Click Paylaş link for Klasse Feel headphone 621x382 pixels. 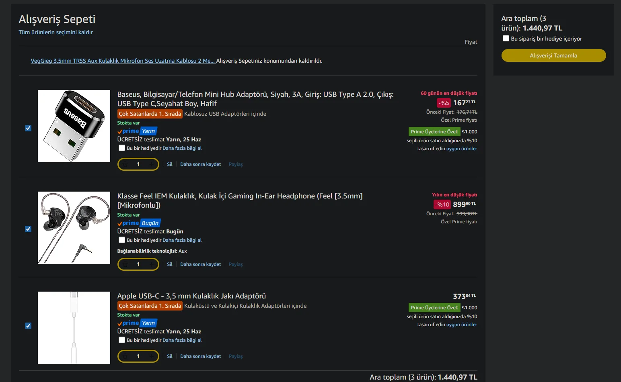coord(236,264)
